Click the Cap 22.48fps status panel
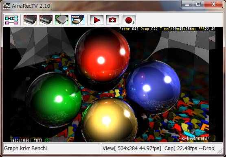Viewport: 226px width, 157px height. point(190,148)
